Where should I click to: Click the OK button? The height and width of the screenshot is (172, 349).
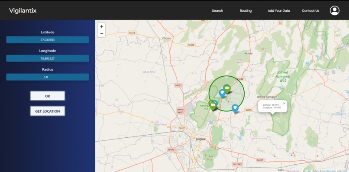(47, 96)
